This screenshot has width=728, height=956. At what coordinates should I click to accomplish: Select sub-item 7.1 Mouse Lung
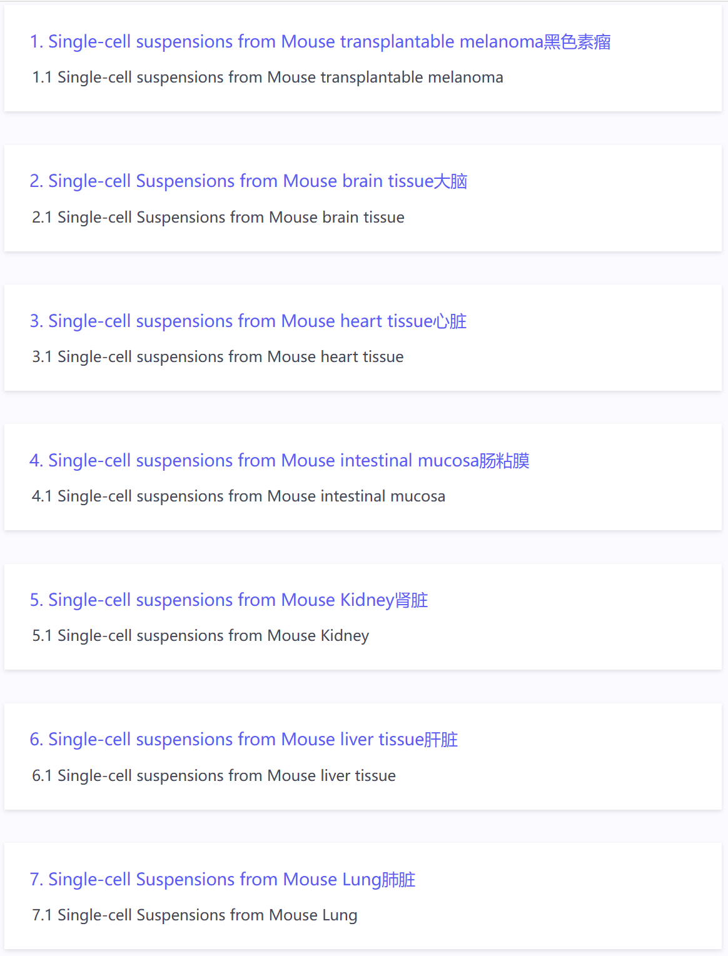[195, 915]
